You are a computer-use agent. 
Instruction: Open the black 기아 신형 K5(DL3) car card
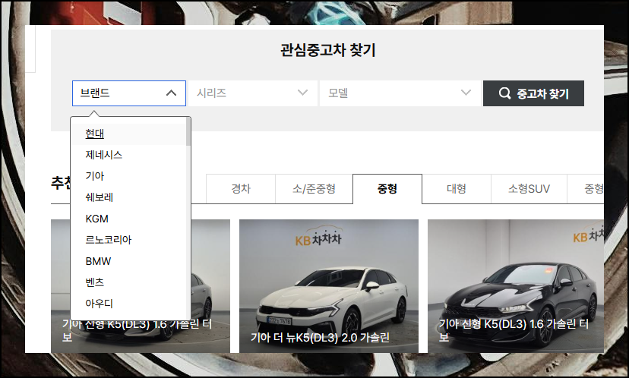[x=516, y=286]
